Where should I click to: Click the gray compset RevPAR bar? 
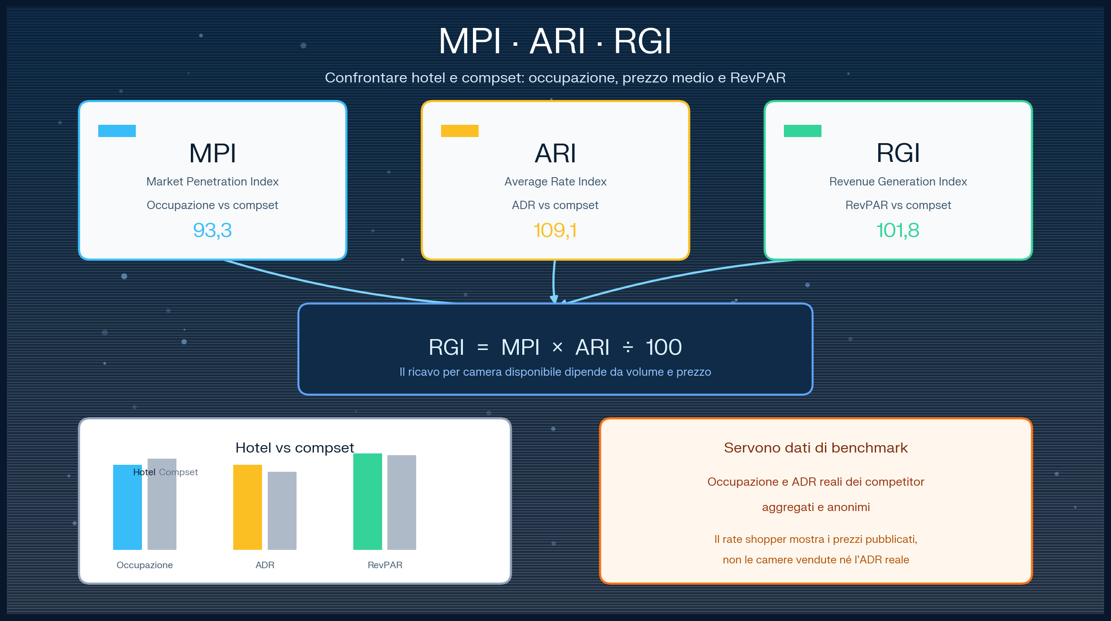click(402, 502)
